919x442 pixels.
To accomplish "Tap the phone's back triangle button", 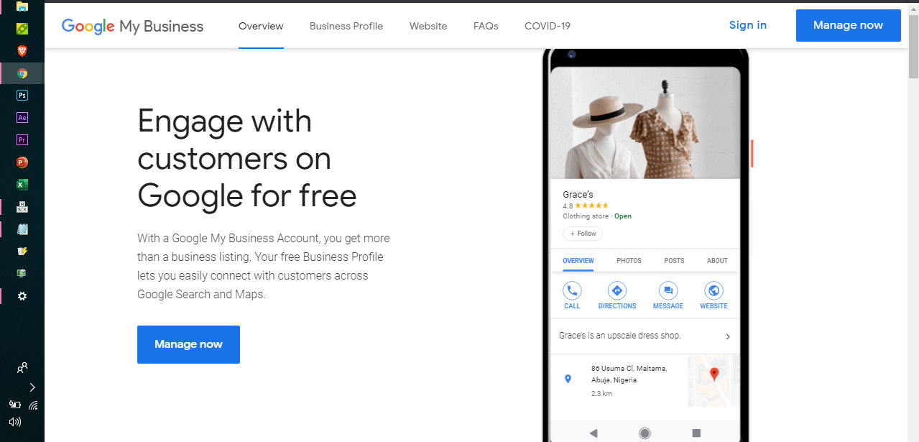I will point(594,433).
